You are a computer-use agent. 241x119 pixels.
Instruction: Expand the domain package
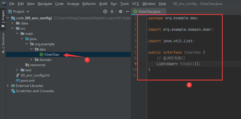coord(31,60)
